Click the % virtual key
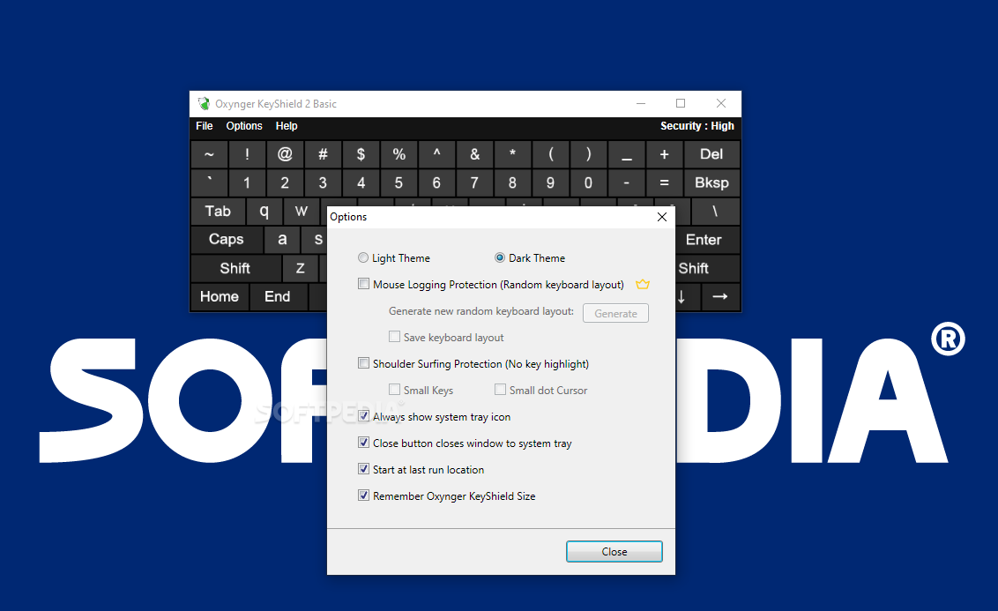 (398, 154)
